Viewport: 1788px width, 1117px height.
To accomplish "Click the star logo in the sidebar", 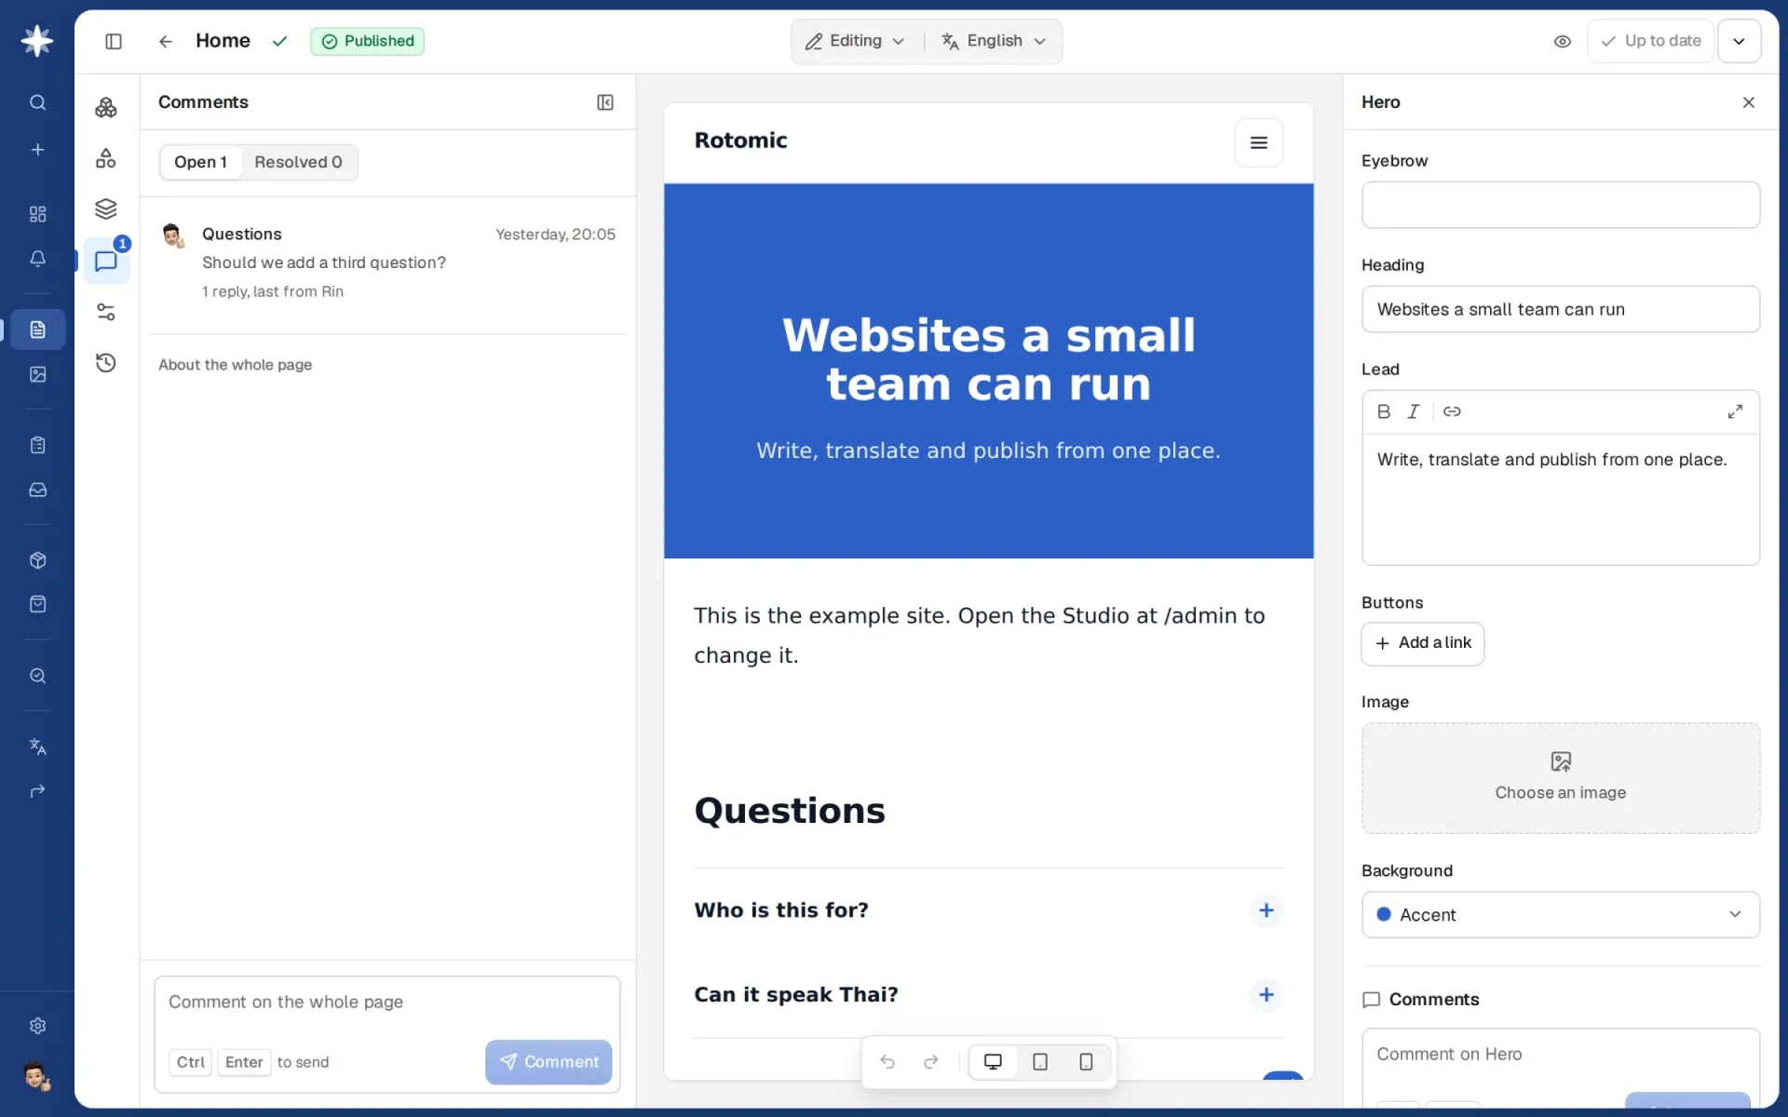I will (37, 41).
